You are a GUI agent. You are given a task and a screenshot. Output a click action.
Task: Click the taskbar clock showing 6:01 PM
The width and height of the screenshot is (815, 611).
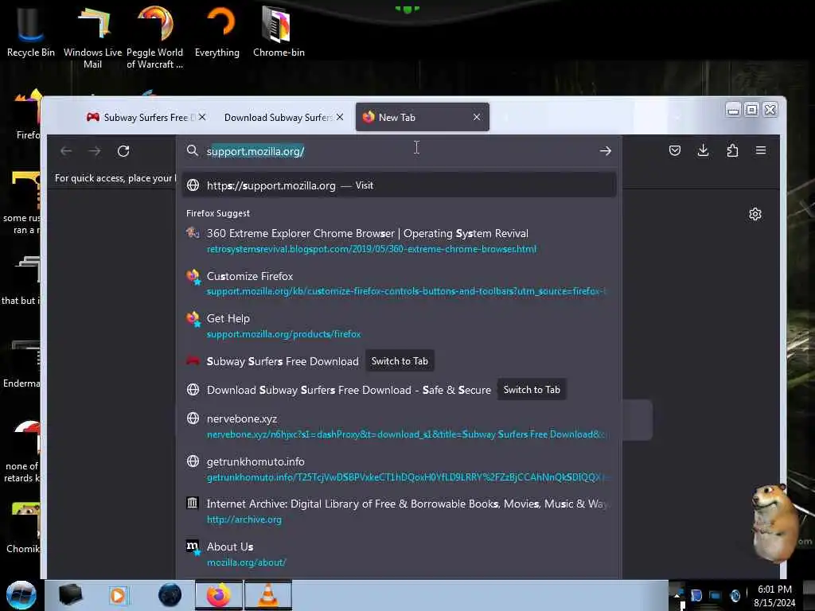coord(774,596)
